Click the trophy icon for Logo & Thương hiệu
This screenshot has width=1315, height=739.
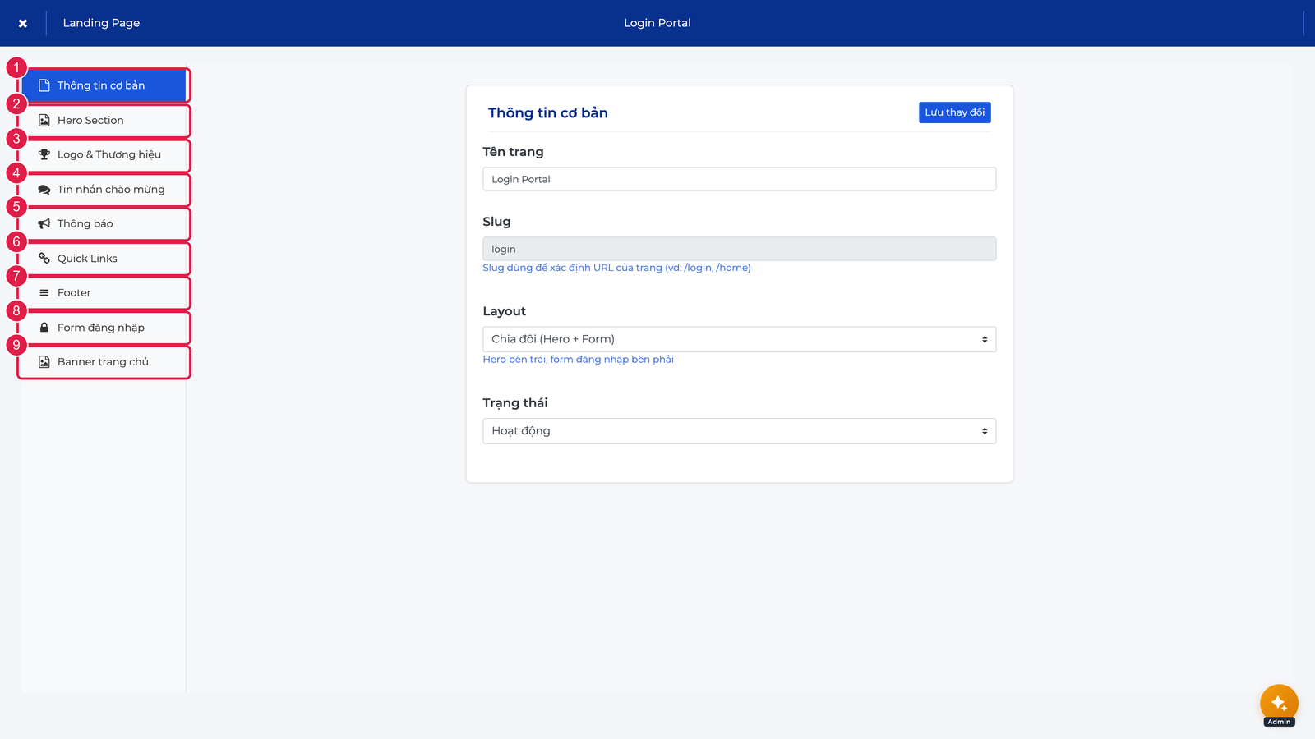click(x=44, y=154)
